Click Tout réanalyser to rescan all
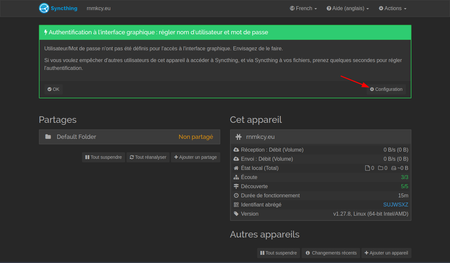The width and height of the screenshot is (450, 263). (148, 157)
